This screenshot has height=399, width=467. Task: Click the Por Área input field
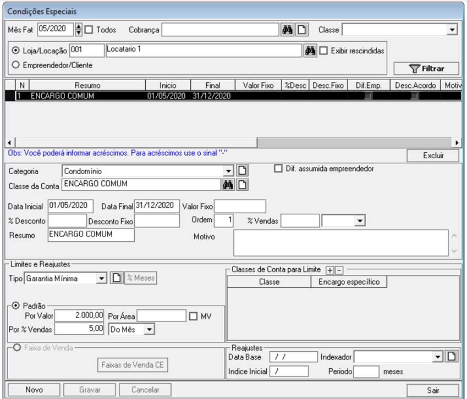162,315
